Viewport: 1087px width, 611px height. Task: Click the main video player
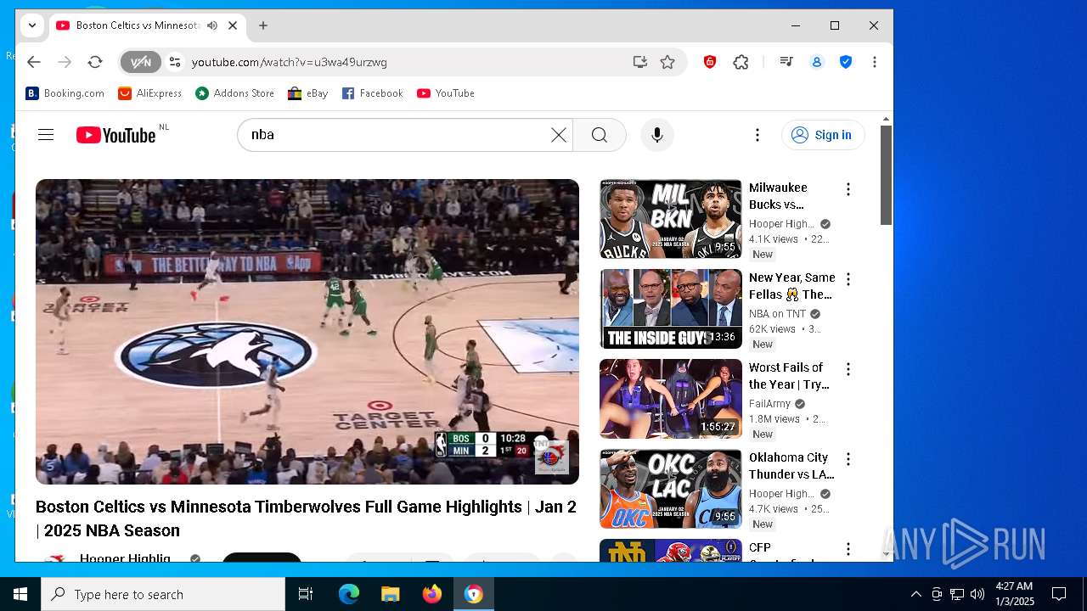pos(307,332)
